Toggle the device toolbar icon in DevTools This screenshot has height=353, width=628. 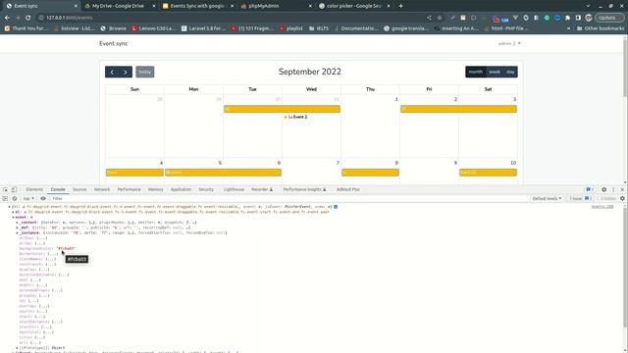(x=14, y=189)
